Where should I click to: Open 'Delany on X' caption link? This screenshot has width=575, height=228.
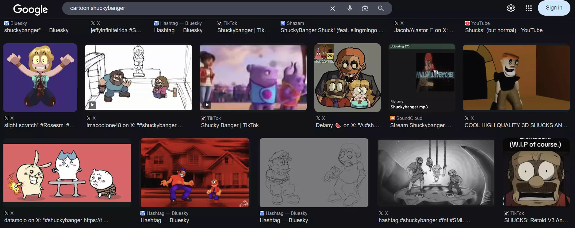[347, 125]
